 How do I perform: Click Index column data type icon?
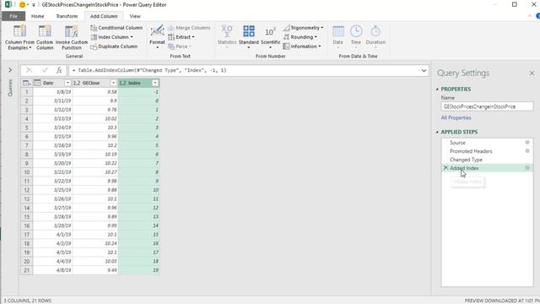122,83
